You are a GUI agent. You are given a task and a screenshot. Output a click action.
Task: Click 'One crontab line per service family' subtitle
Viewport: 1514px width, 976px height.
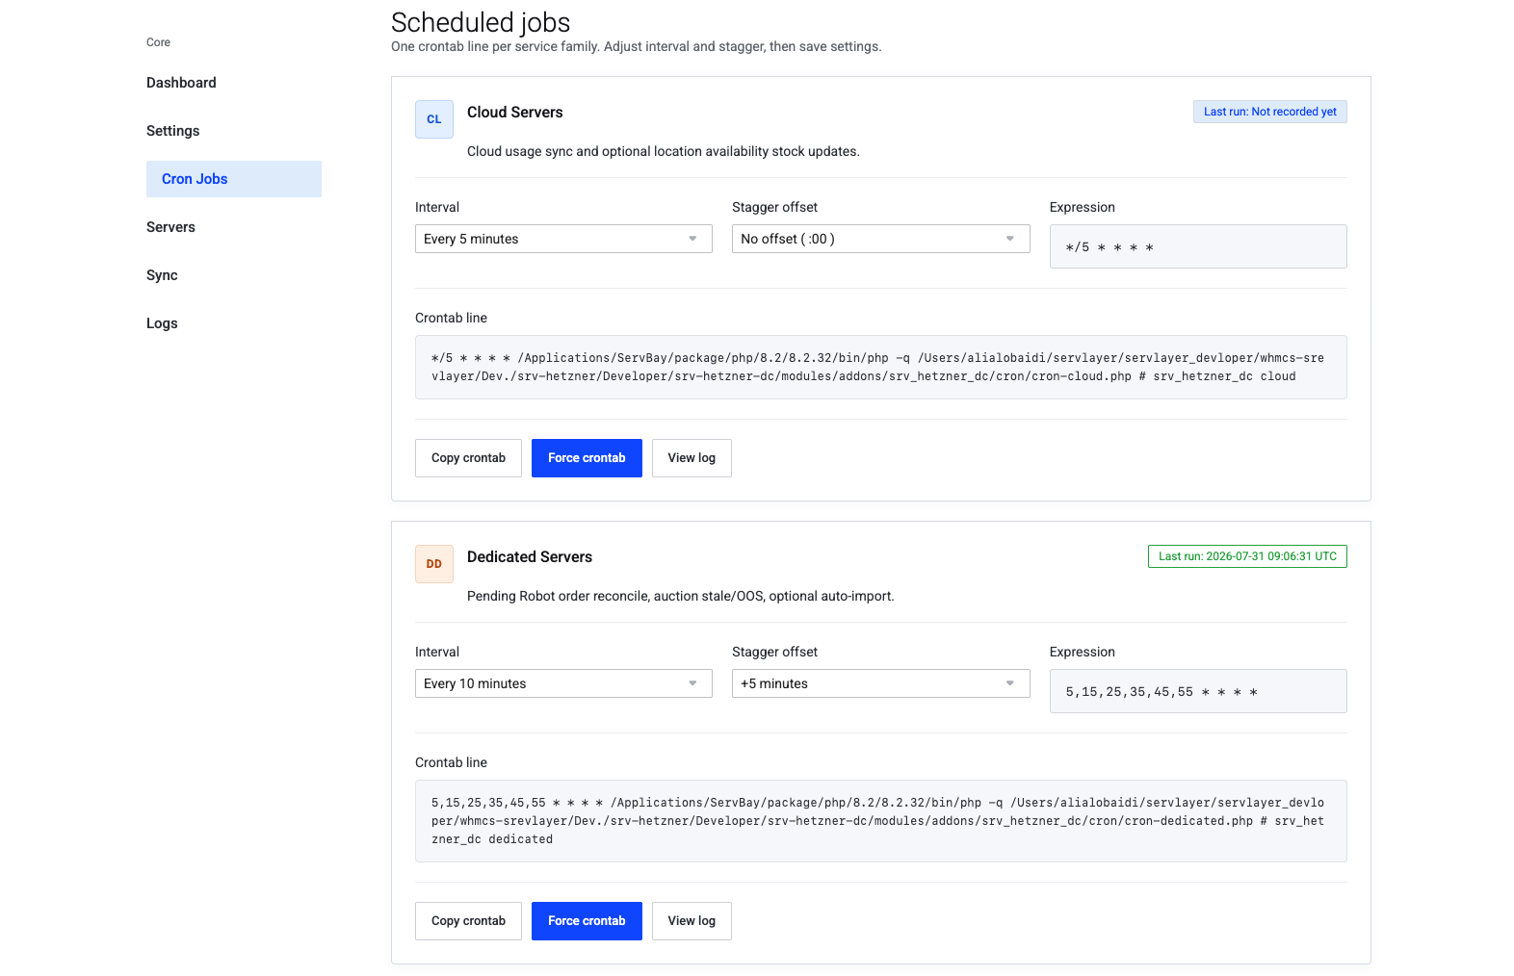[x=637, y=46]
